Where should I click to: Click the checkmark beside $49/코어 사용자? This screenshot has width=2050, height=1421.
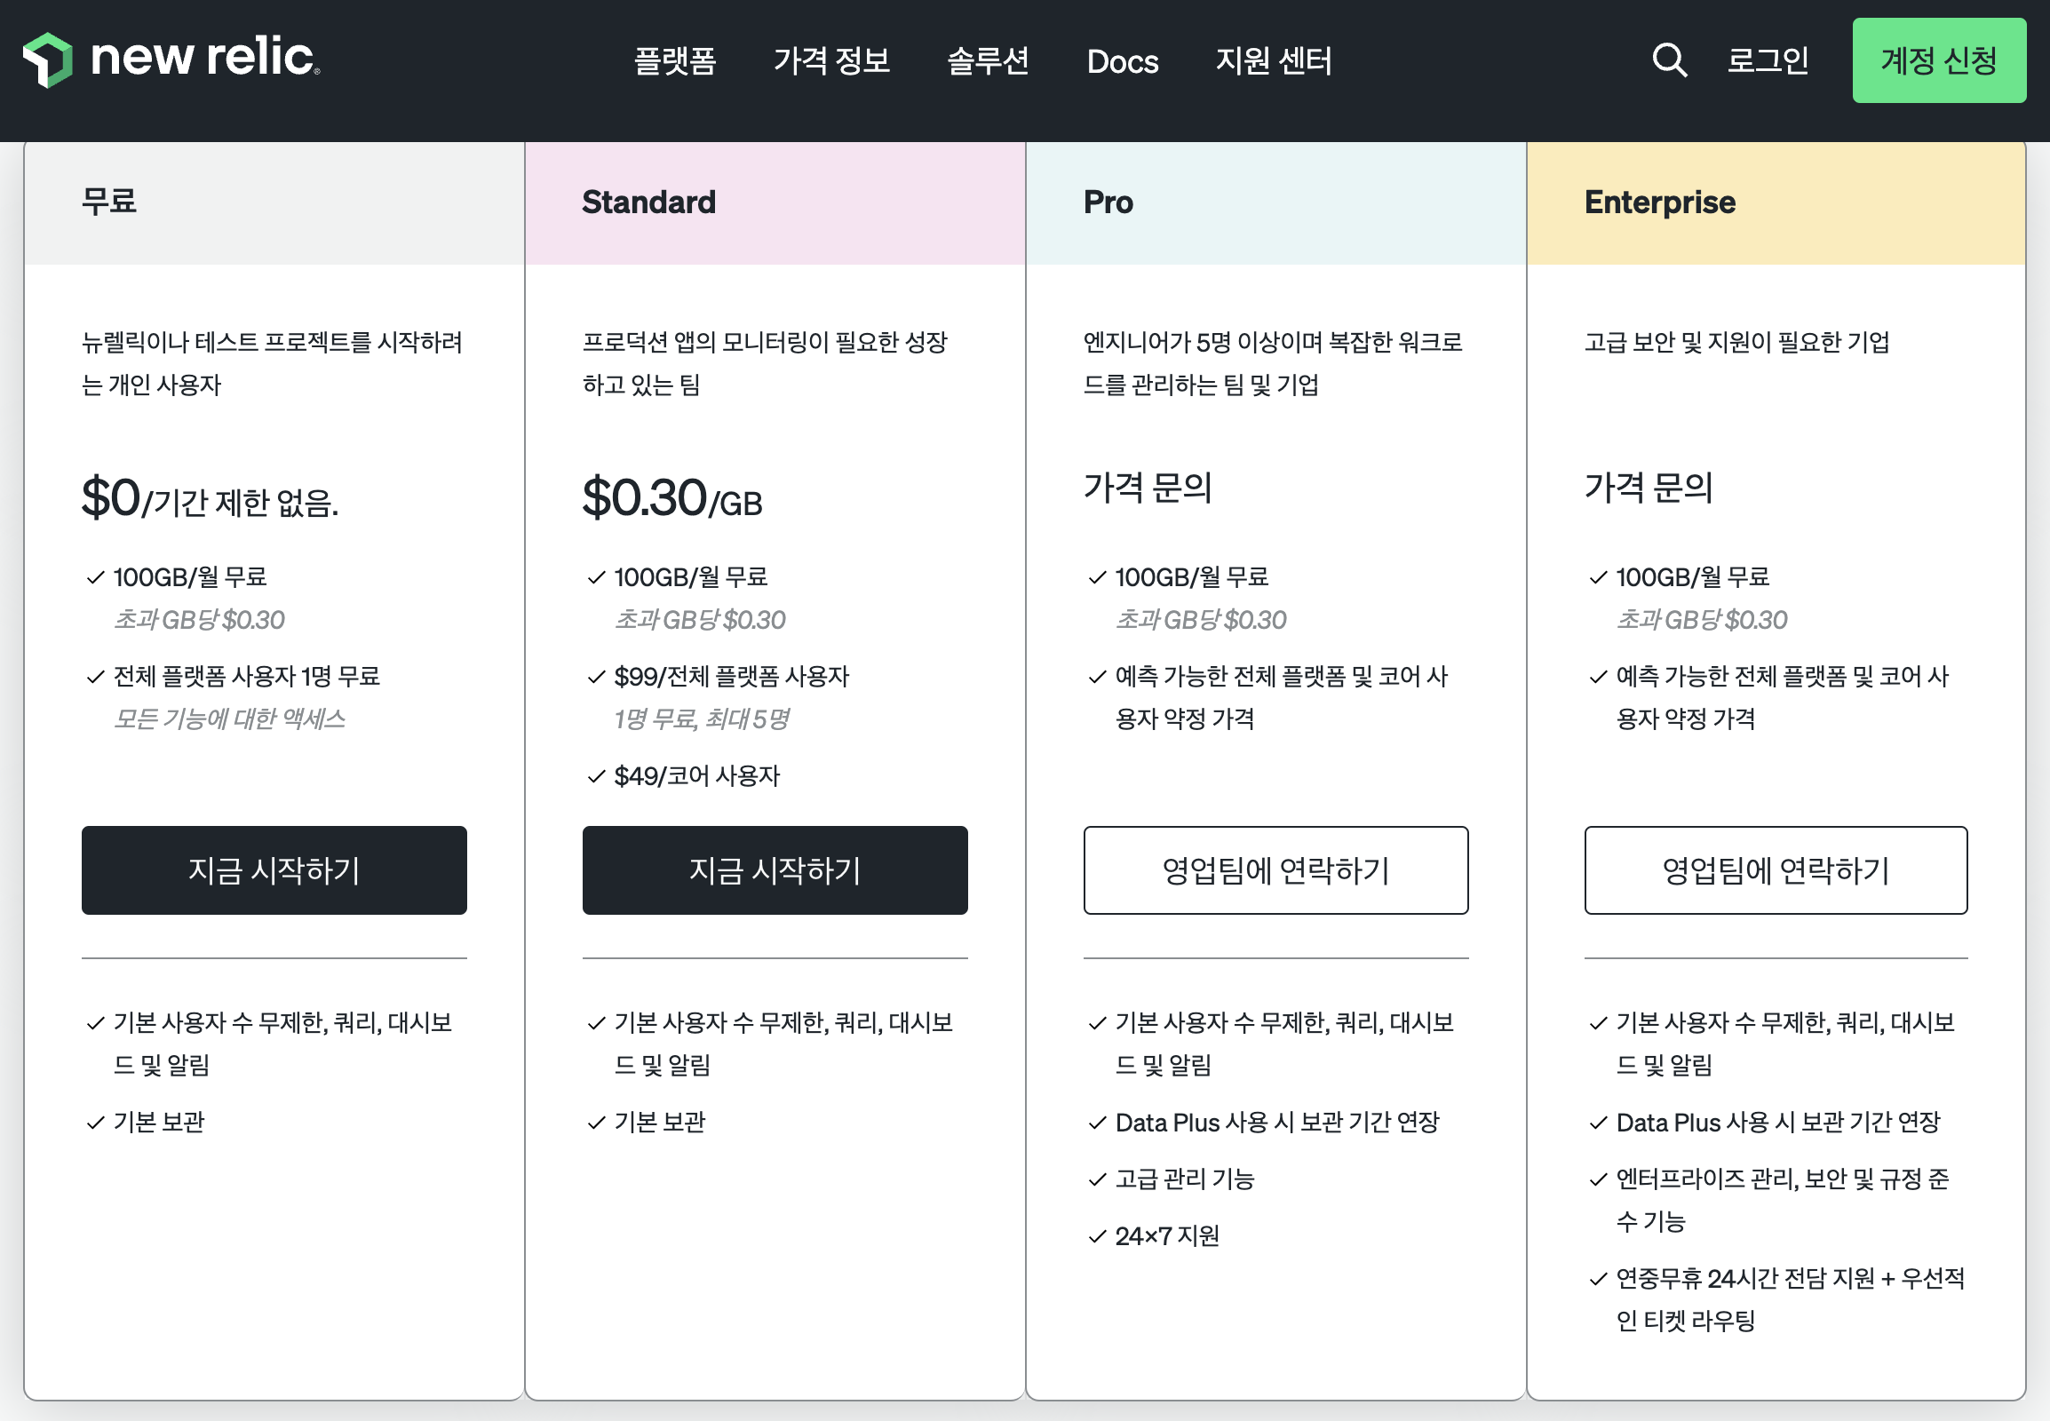pyautogui.click(x=597, y=777)
